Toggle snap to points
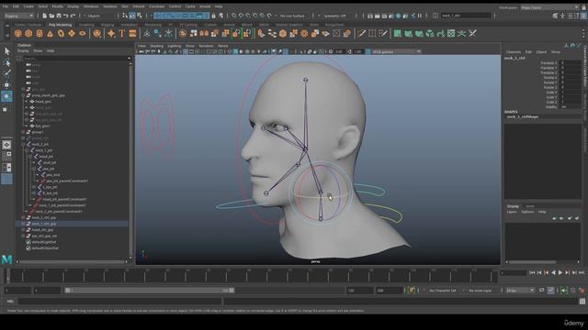Screen dimensions: 588x330 [248, 16]
